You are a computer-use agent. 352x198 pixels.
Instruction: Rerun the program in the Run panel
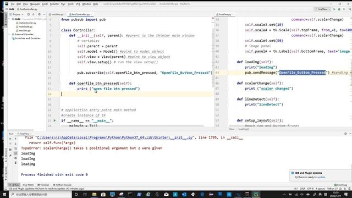10,139
